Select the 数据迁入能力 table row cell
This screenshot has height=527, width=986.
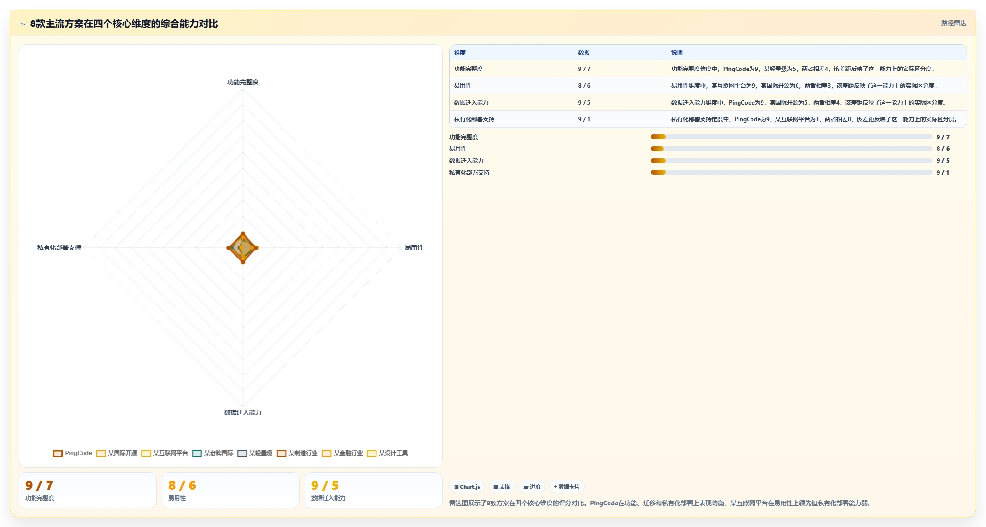pos(471,103)
